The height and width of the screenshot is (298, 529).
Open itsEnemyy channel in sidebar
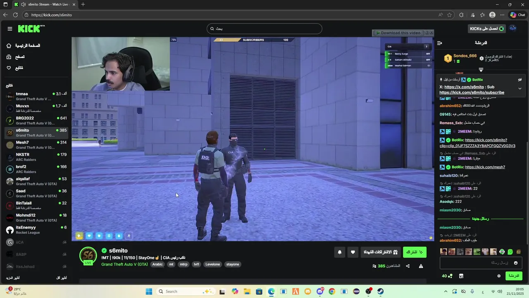(x=36, y=230)
